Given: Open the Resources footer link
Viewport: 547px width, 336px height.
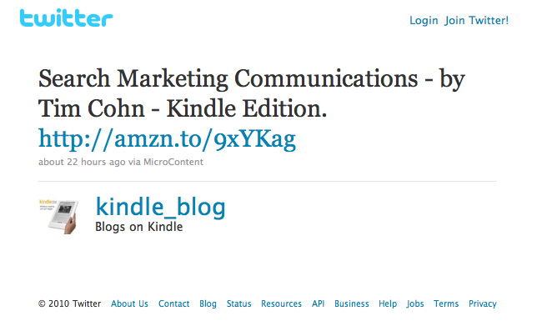Looking at the screenshot, I should coord(281,304).
